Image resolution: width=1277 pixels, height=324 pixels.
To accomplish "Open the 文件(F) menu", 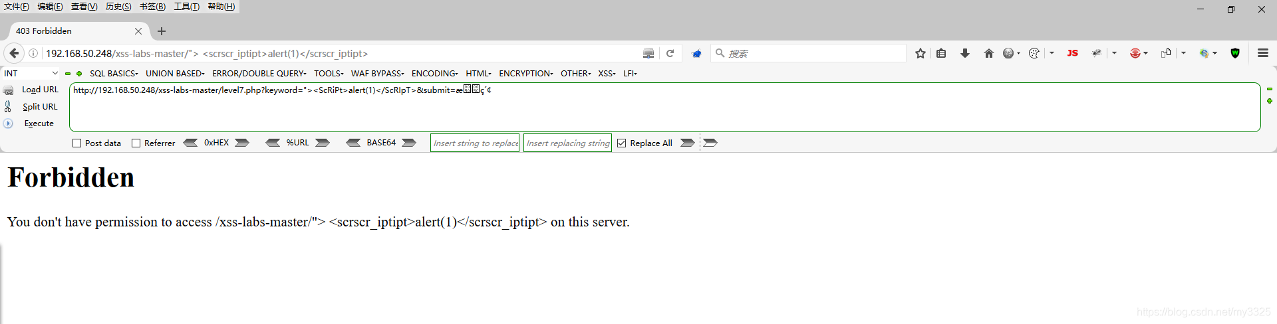I will click(x=17, y=7).
